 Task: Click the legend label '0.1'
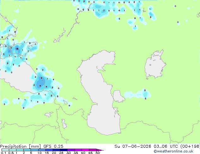(4, 153)
